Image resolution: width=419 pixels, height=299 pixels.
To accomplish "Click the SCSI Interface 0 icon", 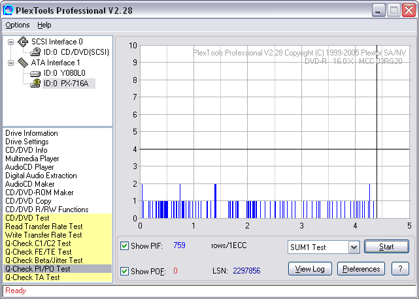I will [x=23, y=42].
